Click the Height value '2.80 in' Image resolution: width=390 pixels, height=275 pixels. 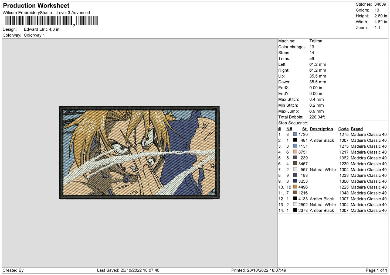(x=381, y=16)
